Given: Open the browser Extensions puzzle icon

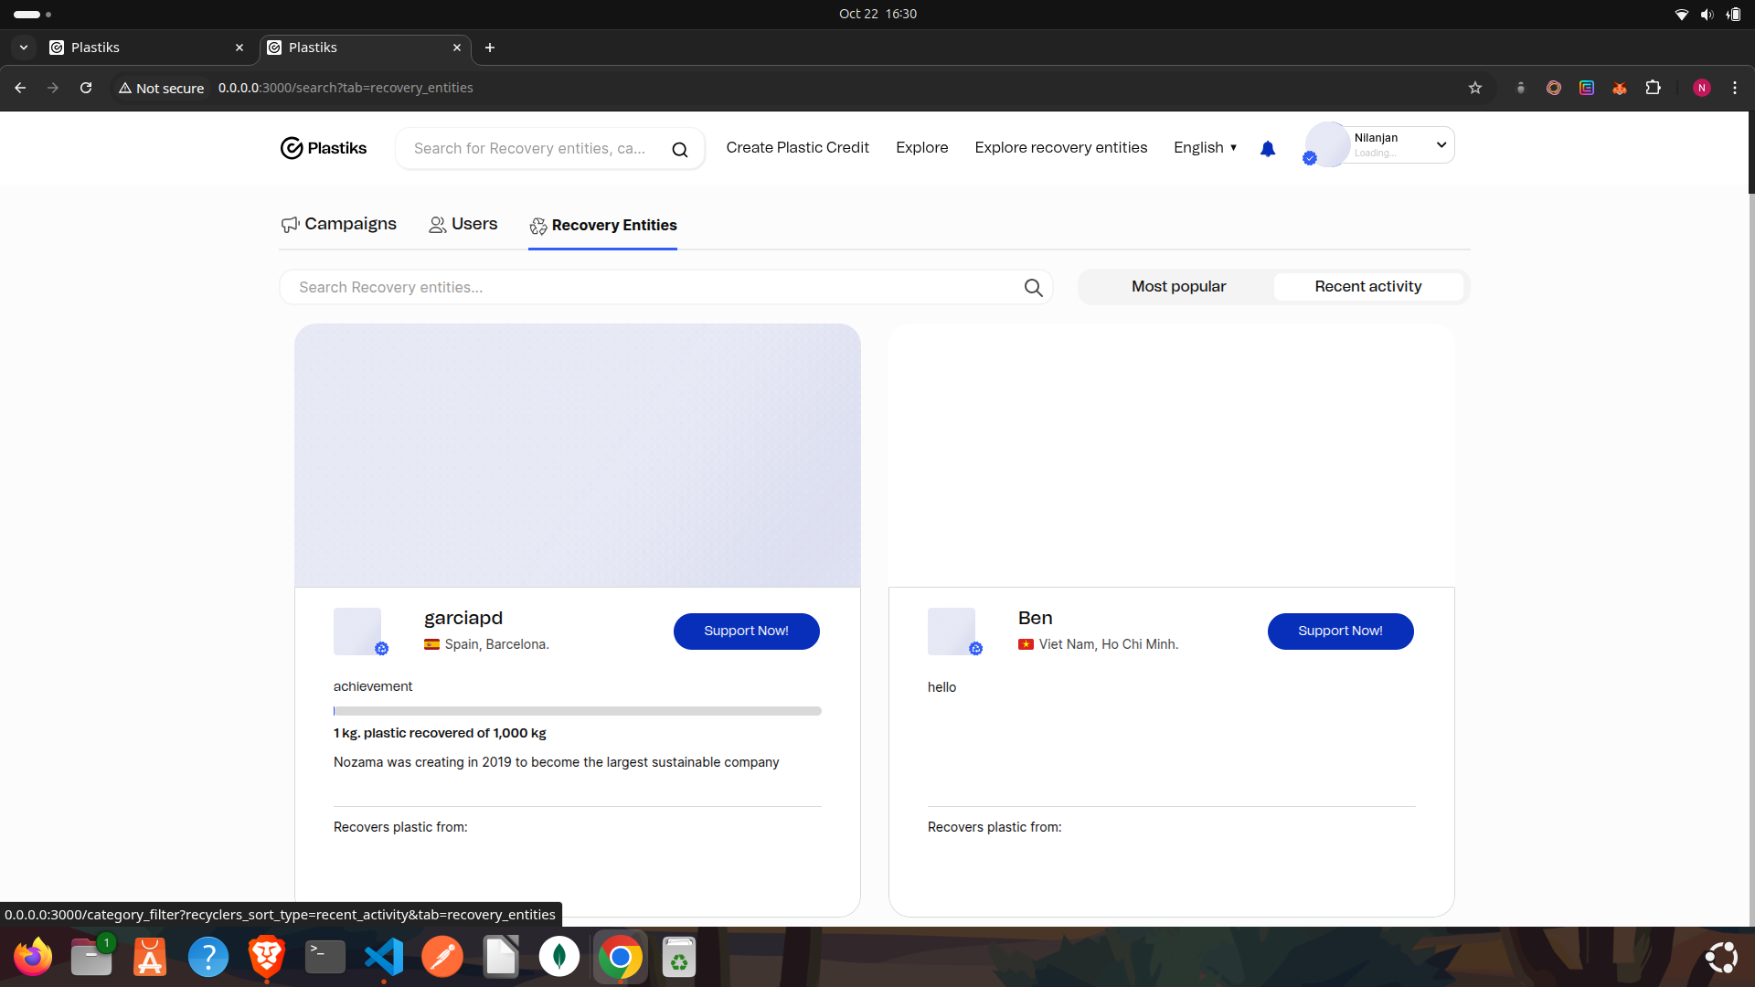Looking at the screenshot, I should [1653, 88].
